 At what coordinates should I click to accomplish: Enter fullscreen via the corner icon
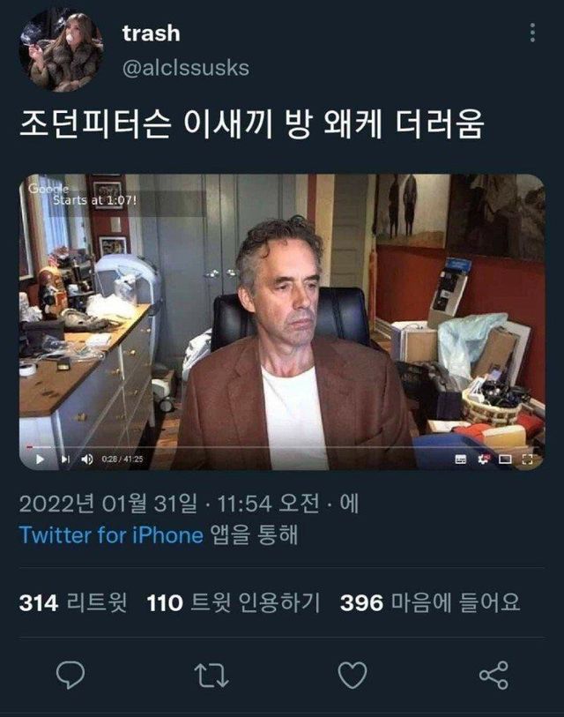(x=527, y=459)
